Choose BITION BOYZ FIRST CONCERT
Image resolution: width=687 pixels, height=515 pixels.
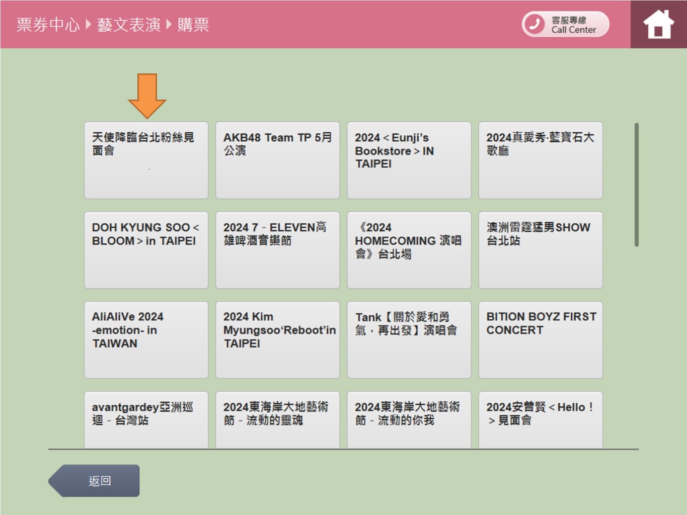tap(540, 339)
